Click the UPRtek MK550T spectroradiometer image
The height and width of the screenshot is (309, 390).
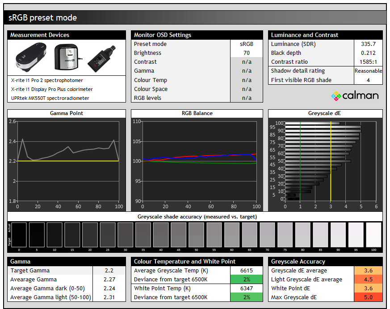click(x=102, y=58)
